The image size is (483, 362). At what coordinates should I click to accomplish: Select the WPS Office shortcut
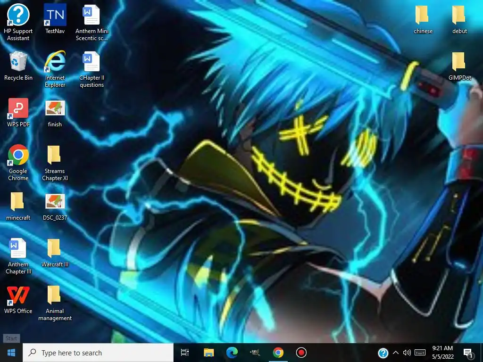(18, 299)
